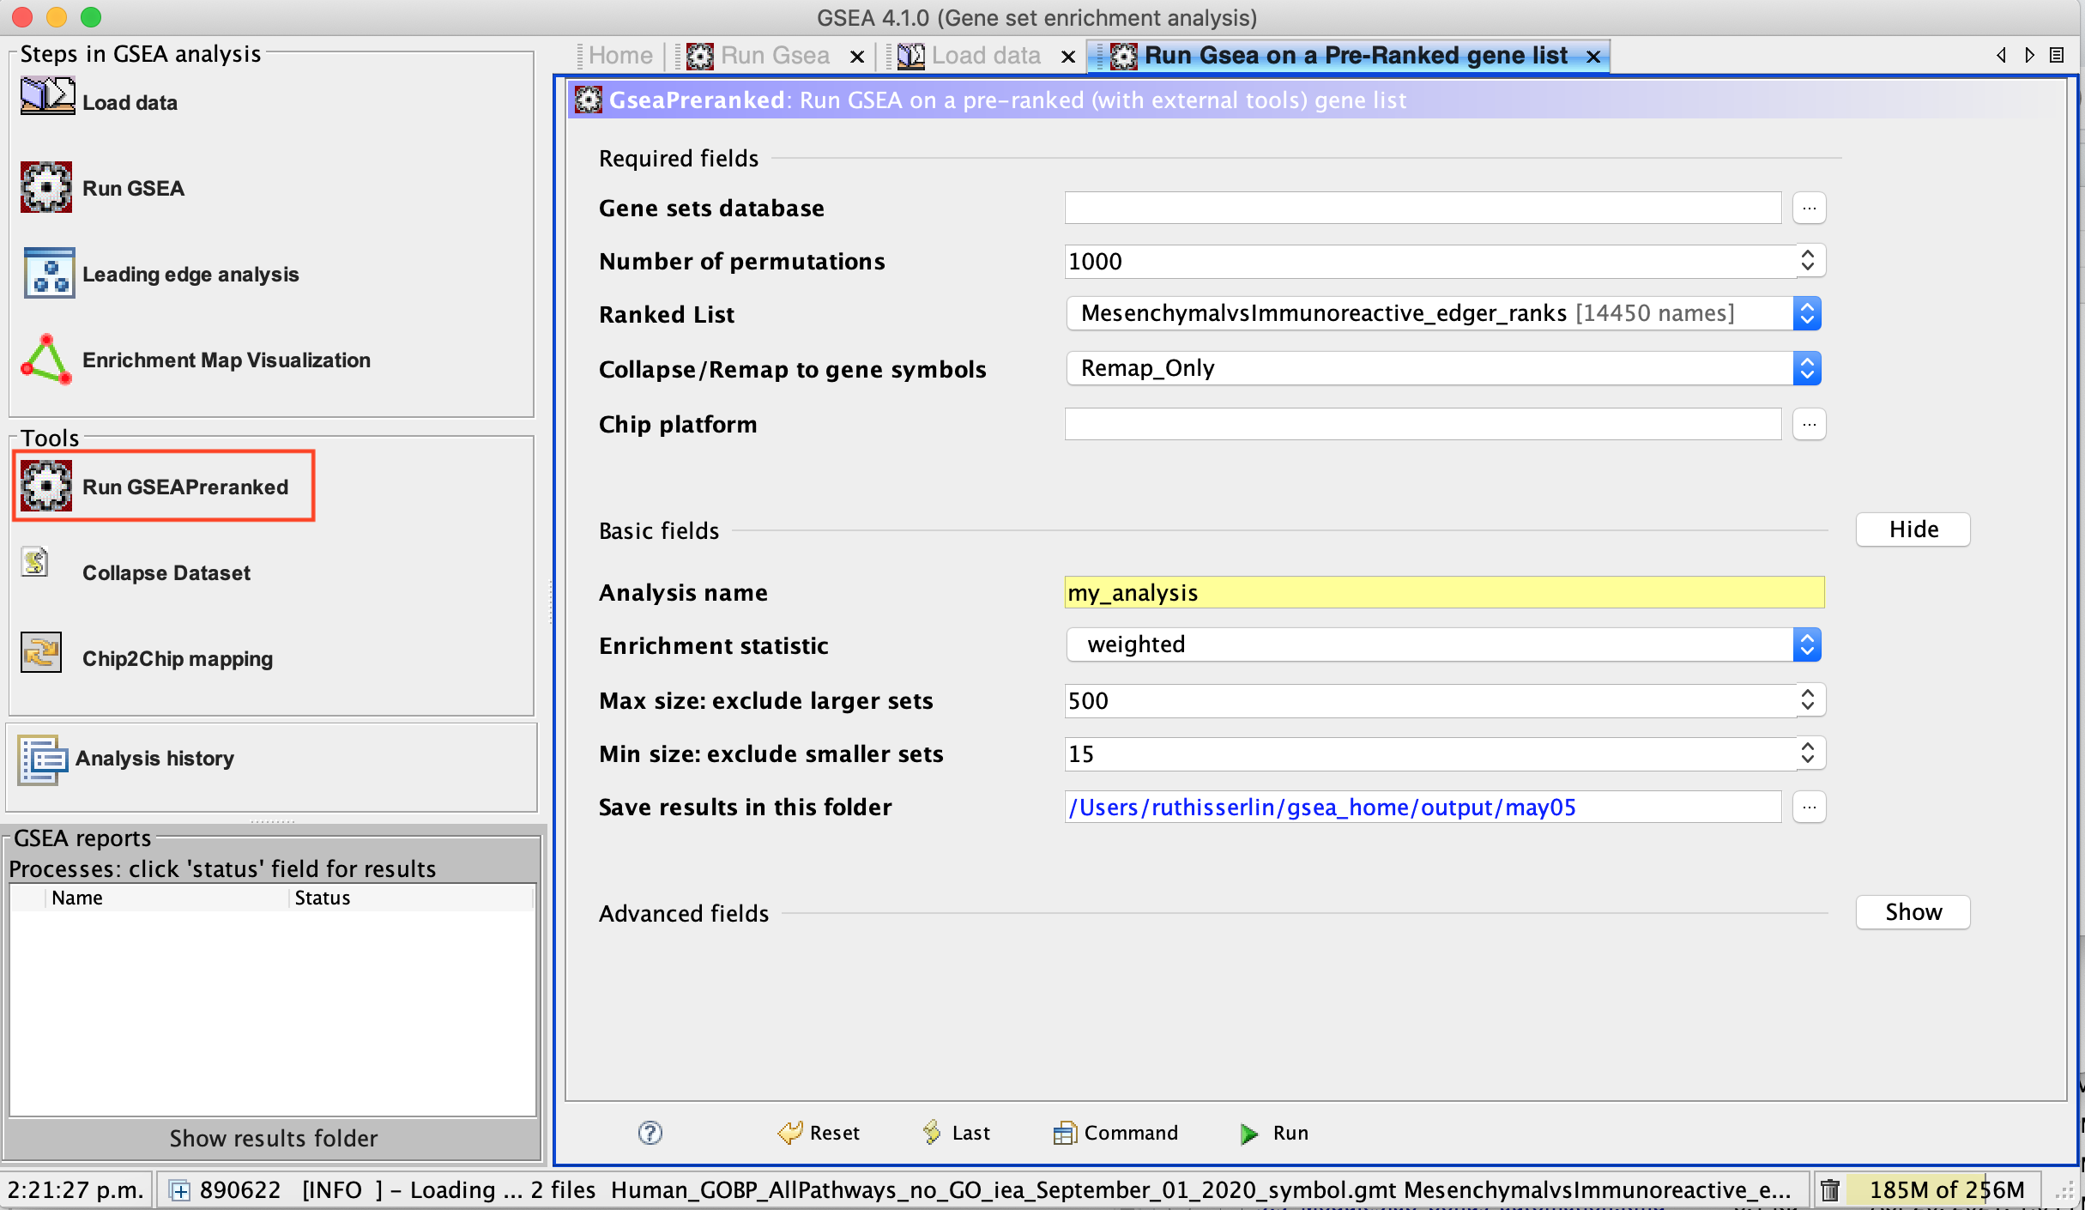Image resolution: width=2085 pixels, height=1210 pixels.
Task: Click the status bar time 2:21:27 p.m.
Action: pos(76,1190)
